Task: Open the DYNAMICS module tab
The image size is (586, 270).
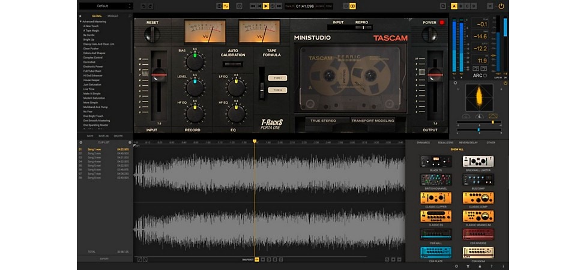Action: (423, 143)
